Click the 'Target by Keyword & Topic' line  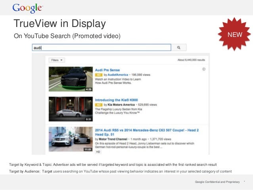(113, 165)
